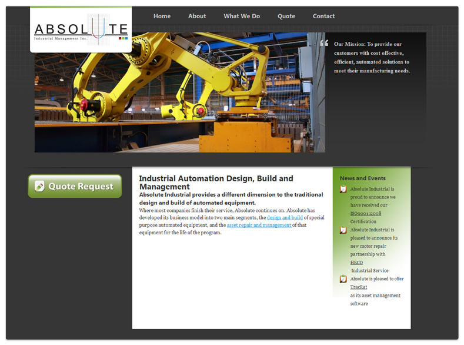Click the news icon beside motor repair partnership

(343, 230)
